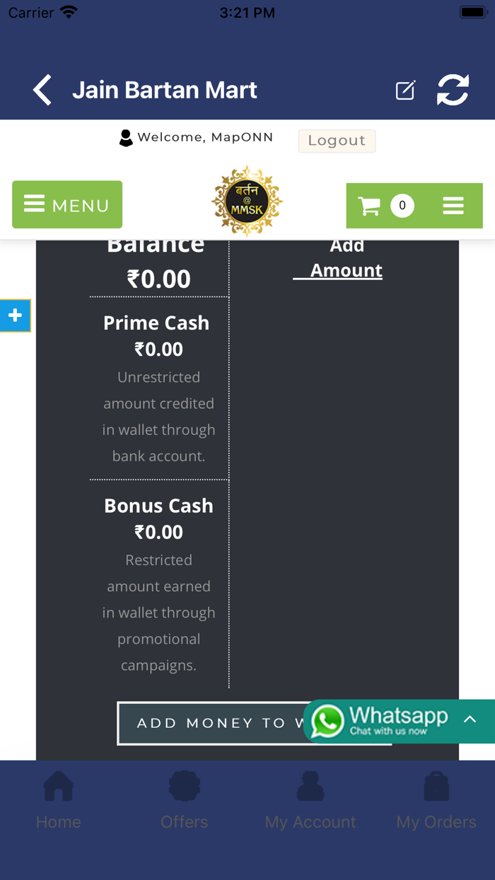Open the shopping cart icon
Screen dimensions: 495x880
369,206
